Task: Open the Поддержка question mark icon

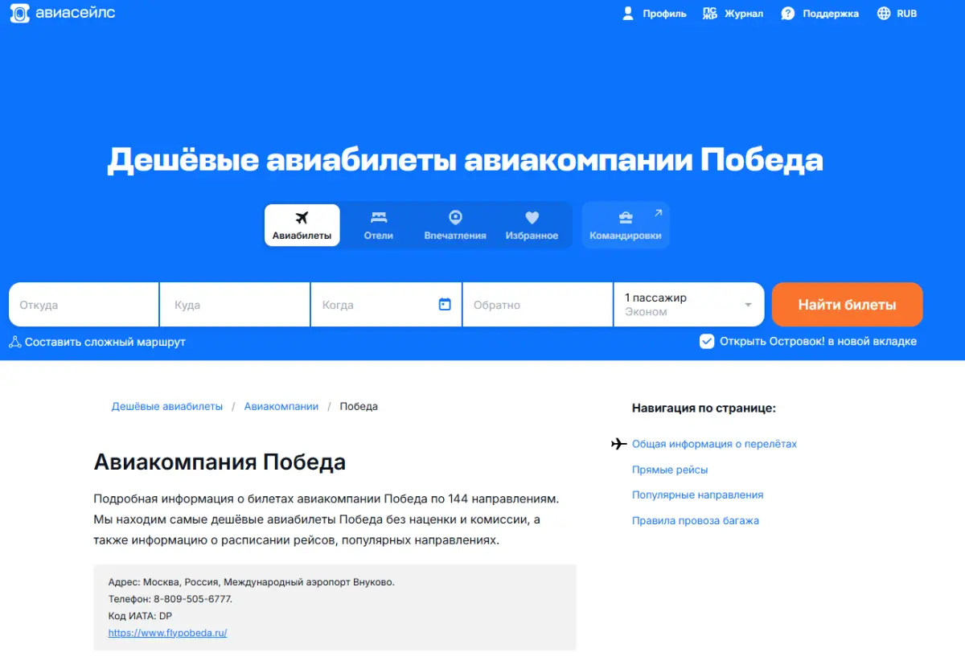Action: [788, 14]
